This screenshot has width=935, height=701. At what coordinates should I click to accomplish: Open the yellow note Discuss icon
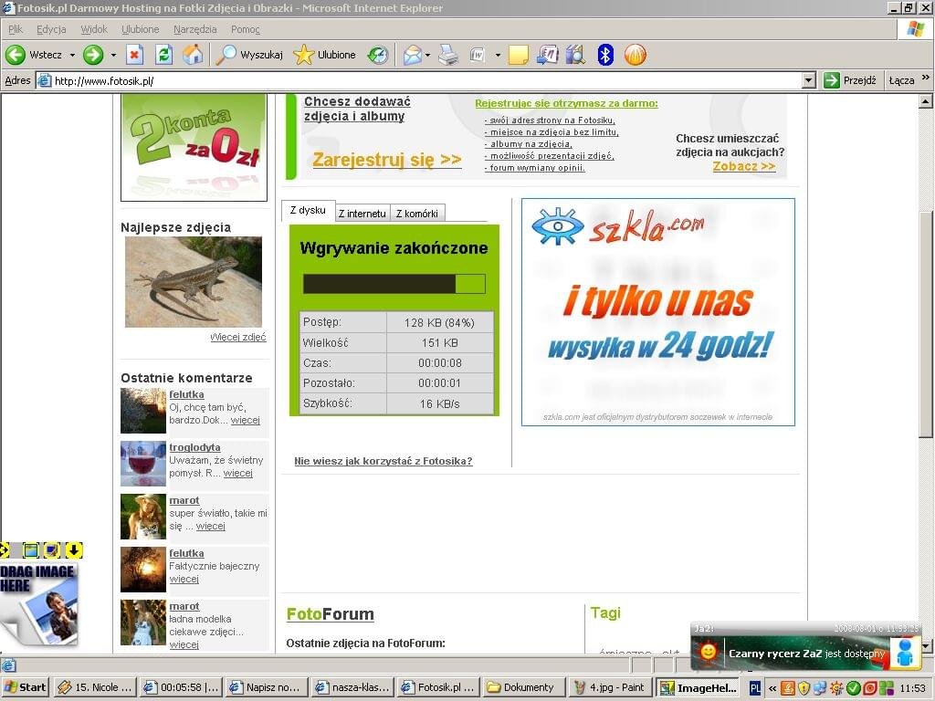519,56
